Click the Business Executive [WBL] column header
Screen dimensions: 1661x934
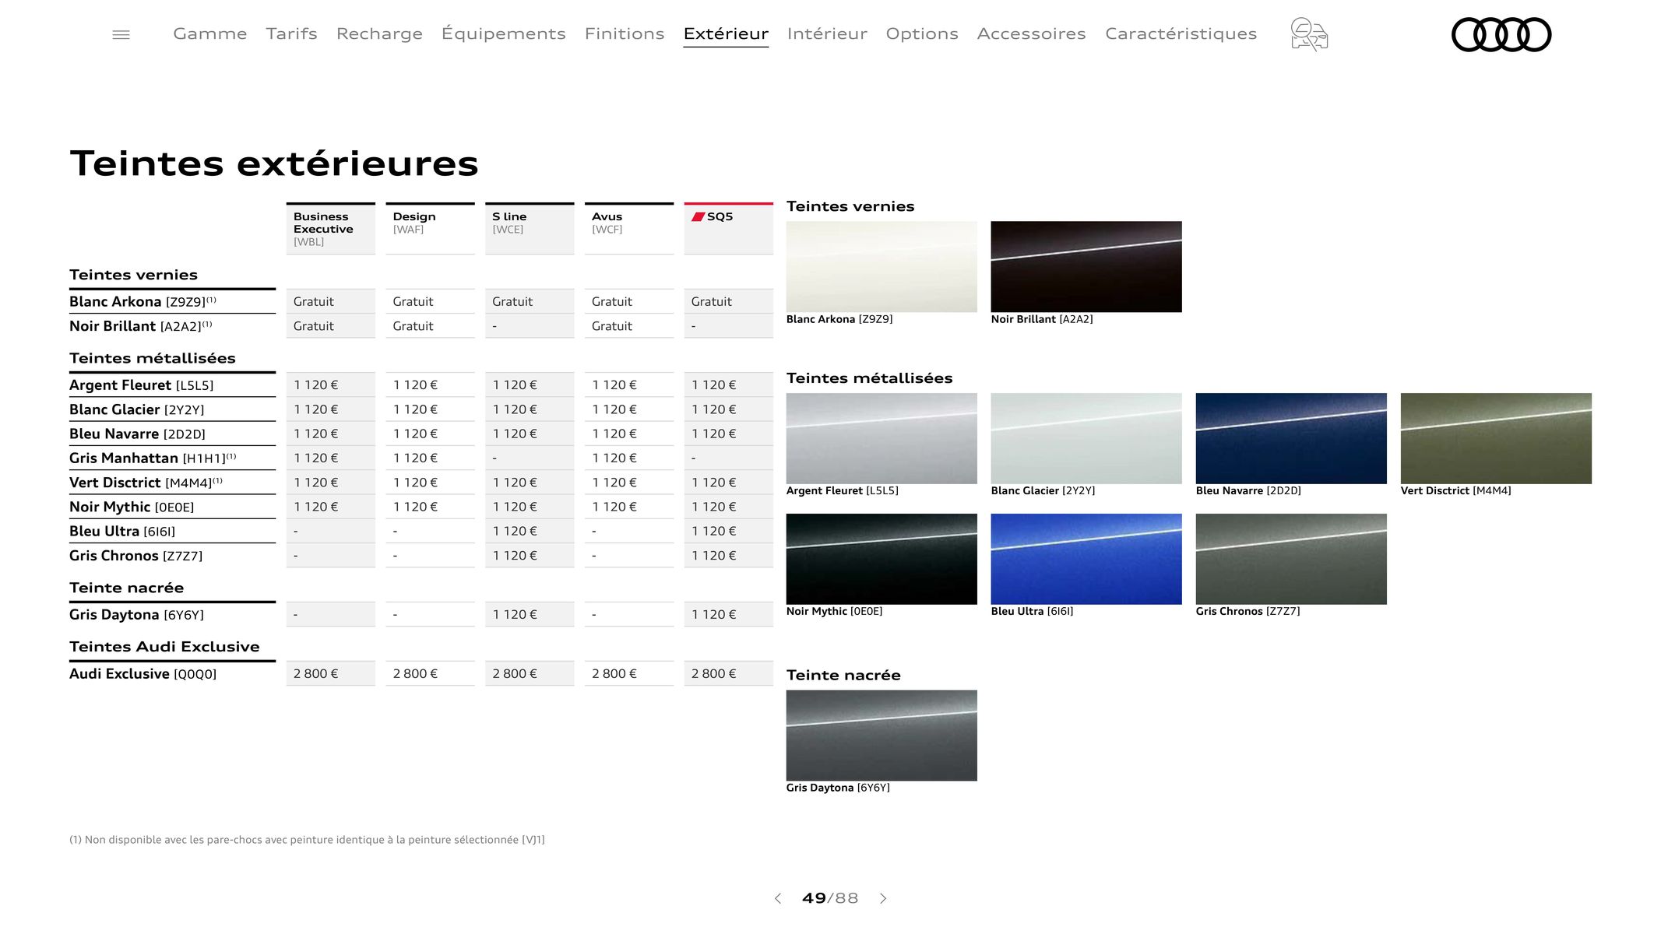click(331, 229)
